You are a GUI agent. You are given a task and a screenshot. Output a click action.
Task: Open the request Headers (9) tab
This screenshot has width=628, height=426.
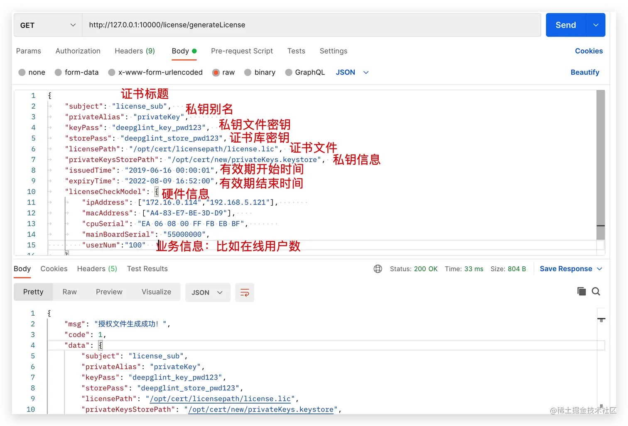135,51
